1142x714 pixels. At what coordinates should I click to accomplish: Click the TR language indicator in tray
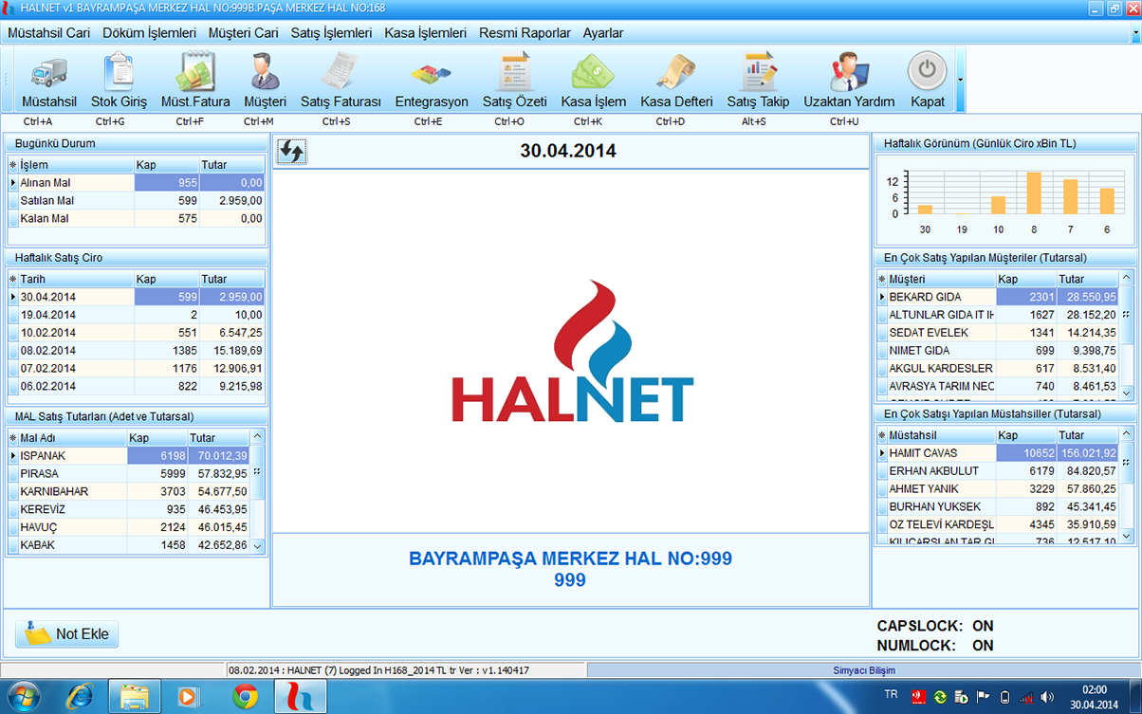(891, 694)
